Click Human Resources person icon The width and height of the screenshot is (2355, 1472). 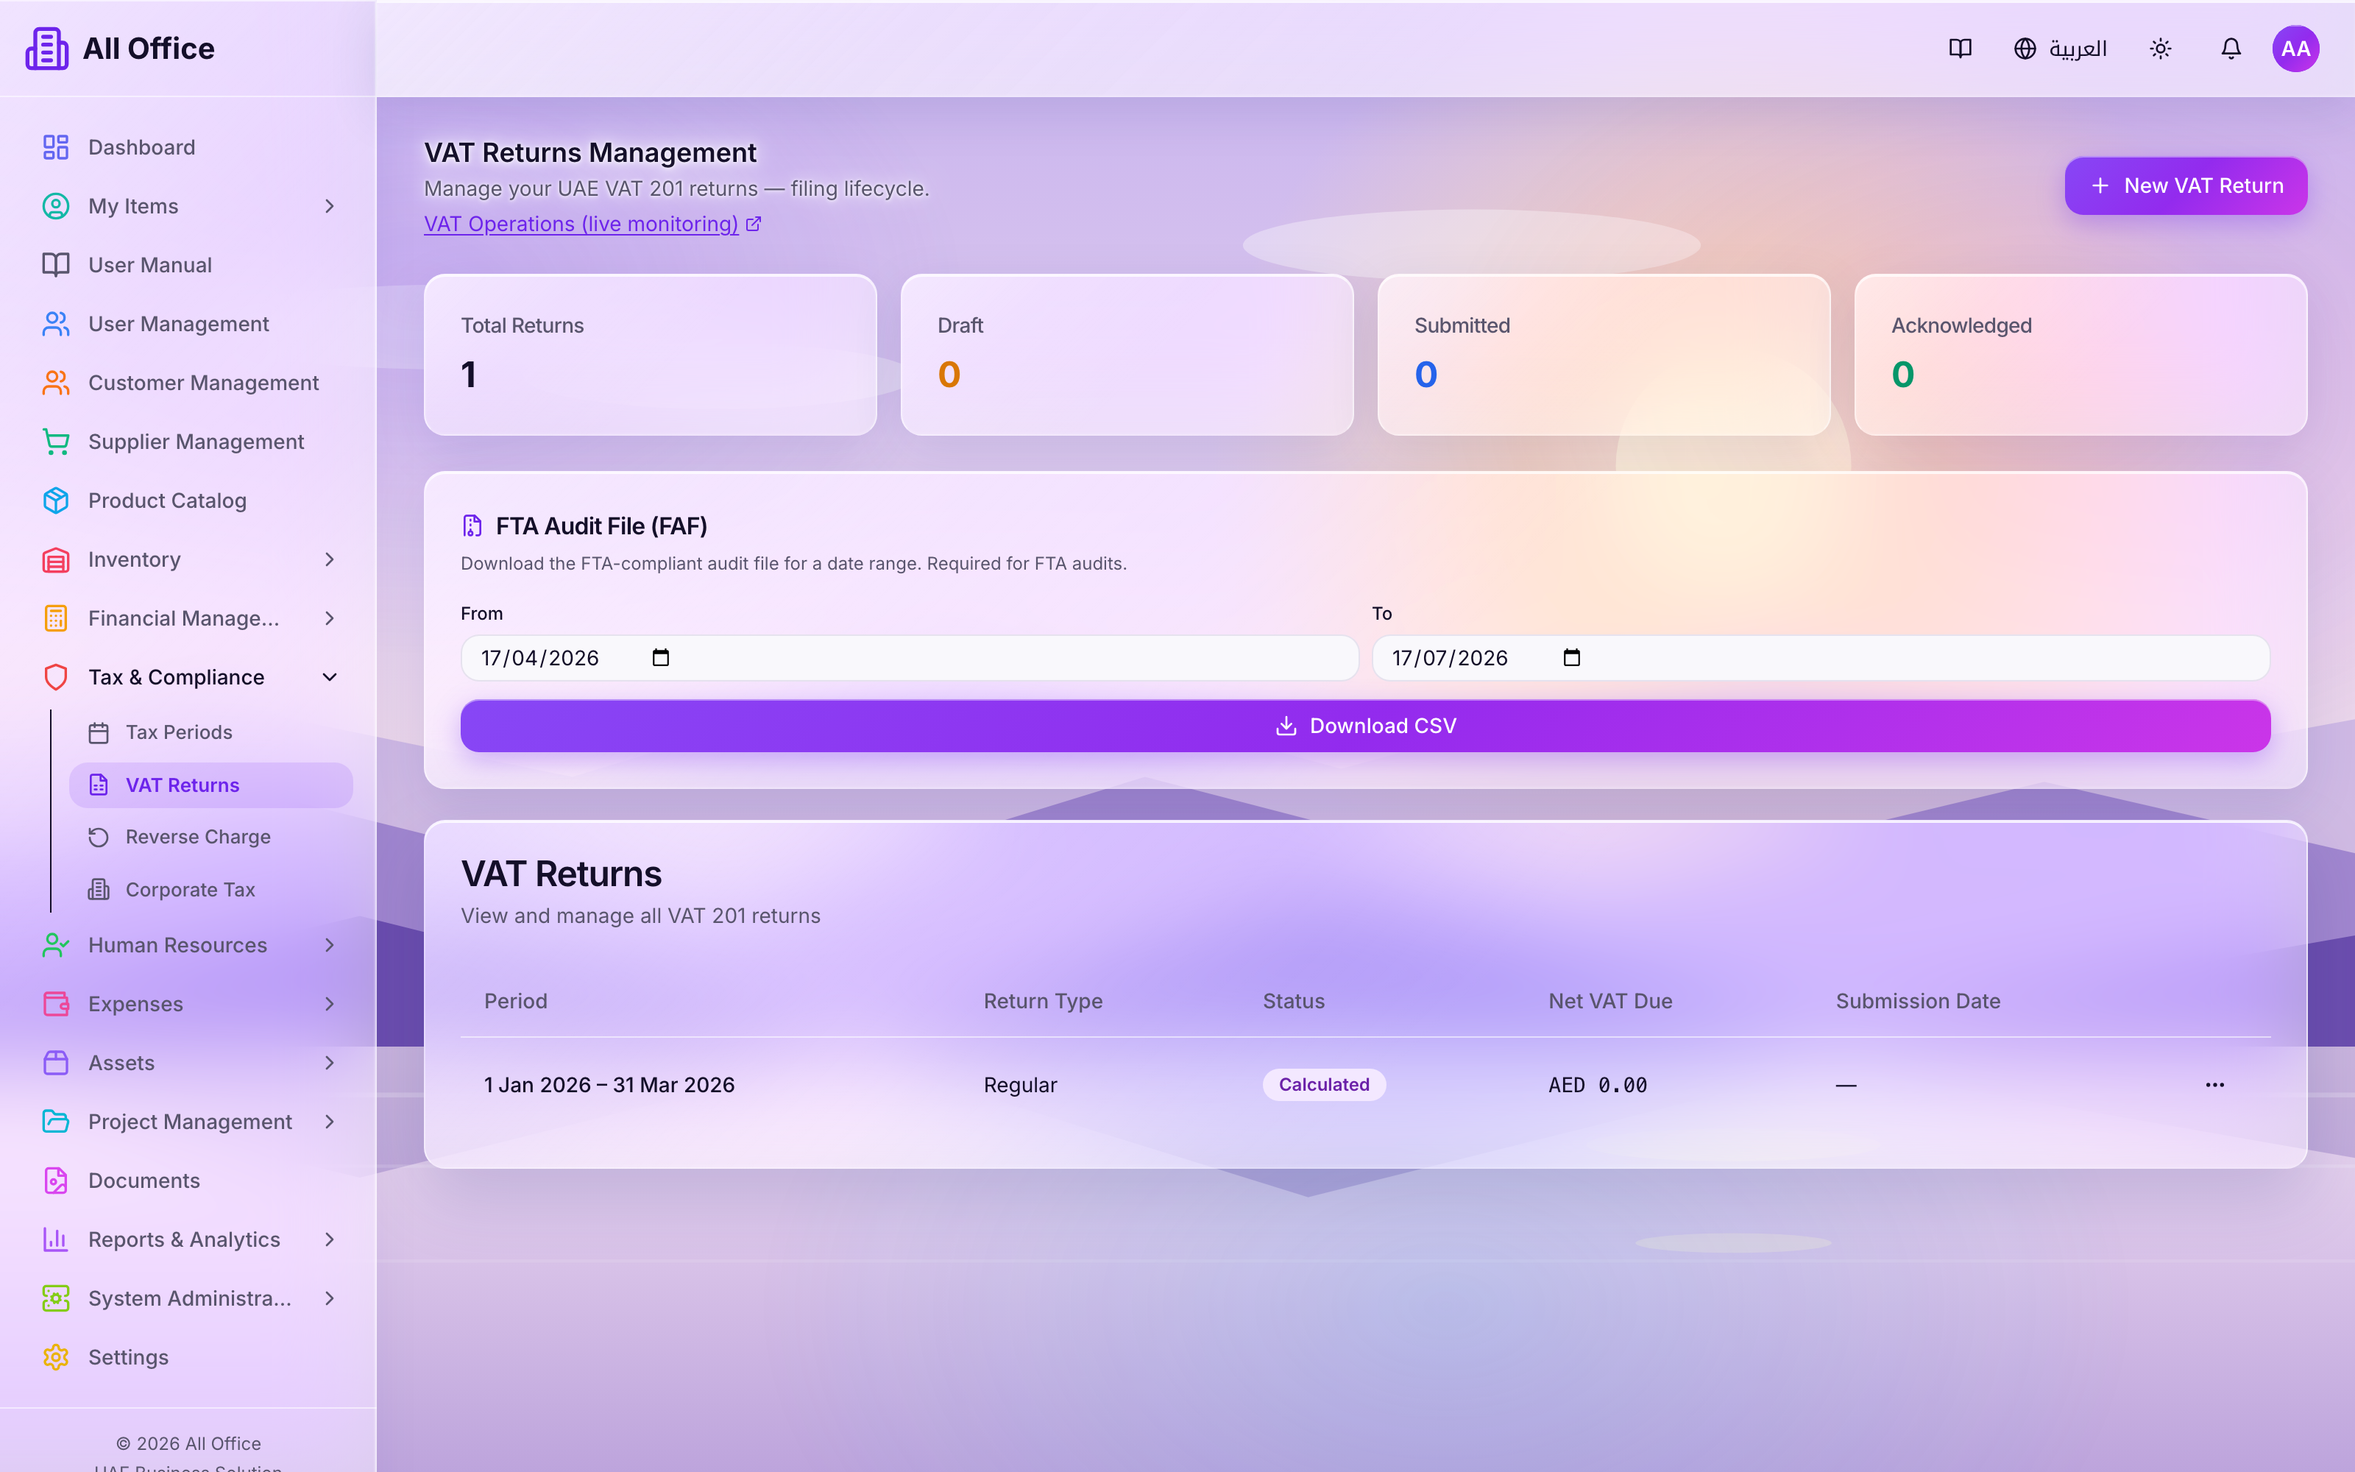pos(55,945)
